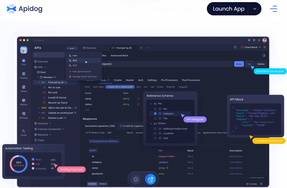Click the automation testing donut chart
This screenshot has height=188, width=287.
click(x=19, y=164)
